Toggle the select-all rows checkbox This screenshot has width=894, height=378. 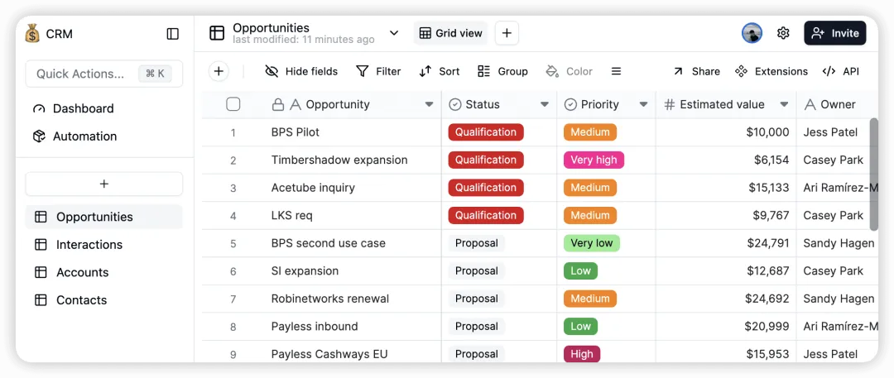click(233, 104)
